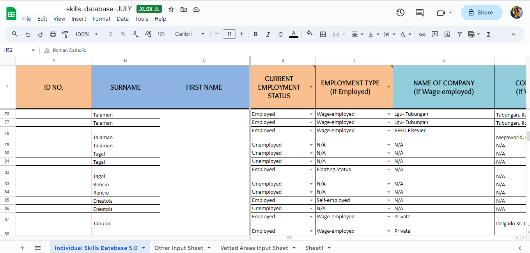
Task: Toggle bold formatting
Action: click(x=256, y=34)
